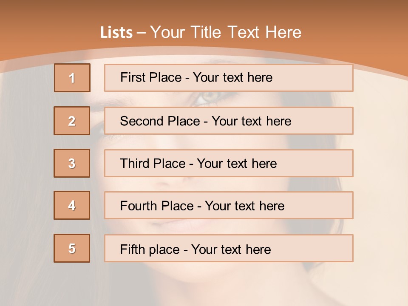Click the words 'Your text here' in first bar
The width and height of the screenshot is (408, 306).
(232, 77)
